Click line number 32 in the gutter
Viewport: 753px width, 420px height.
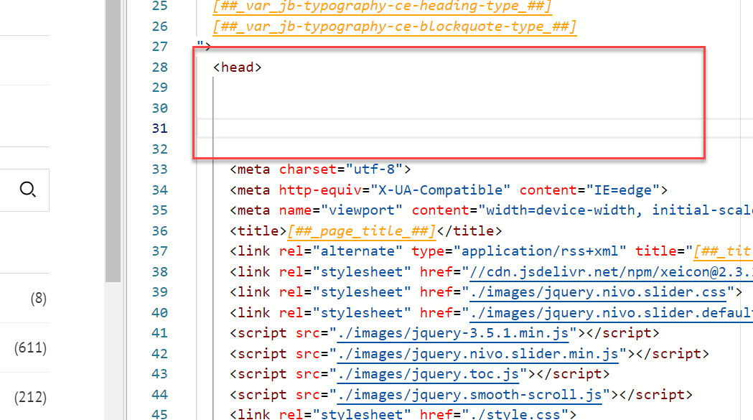click(x=159, y=149)
